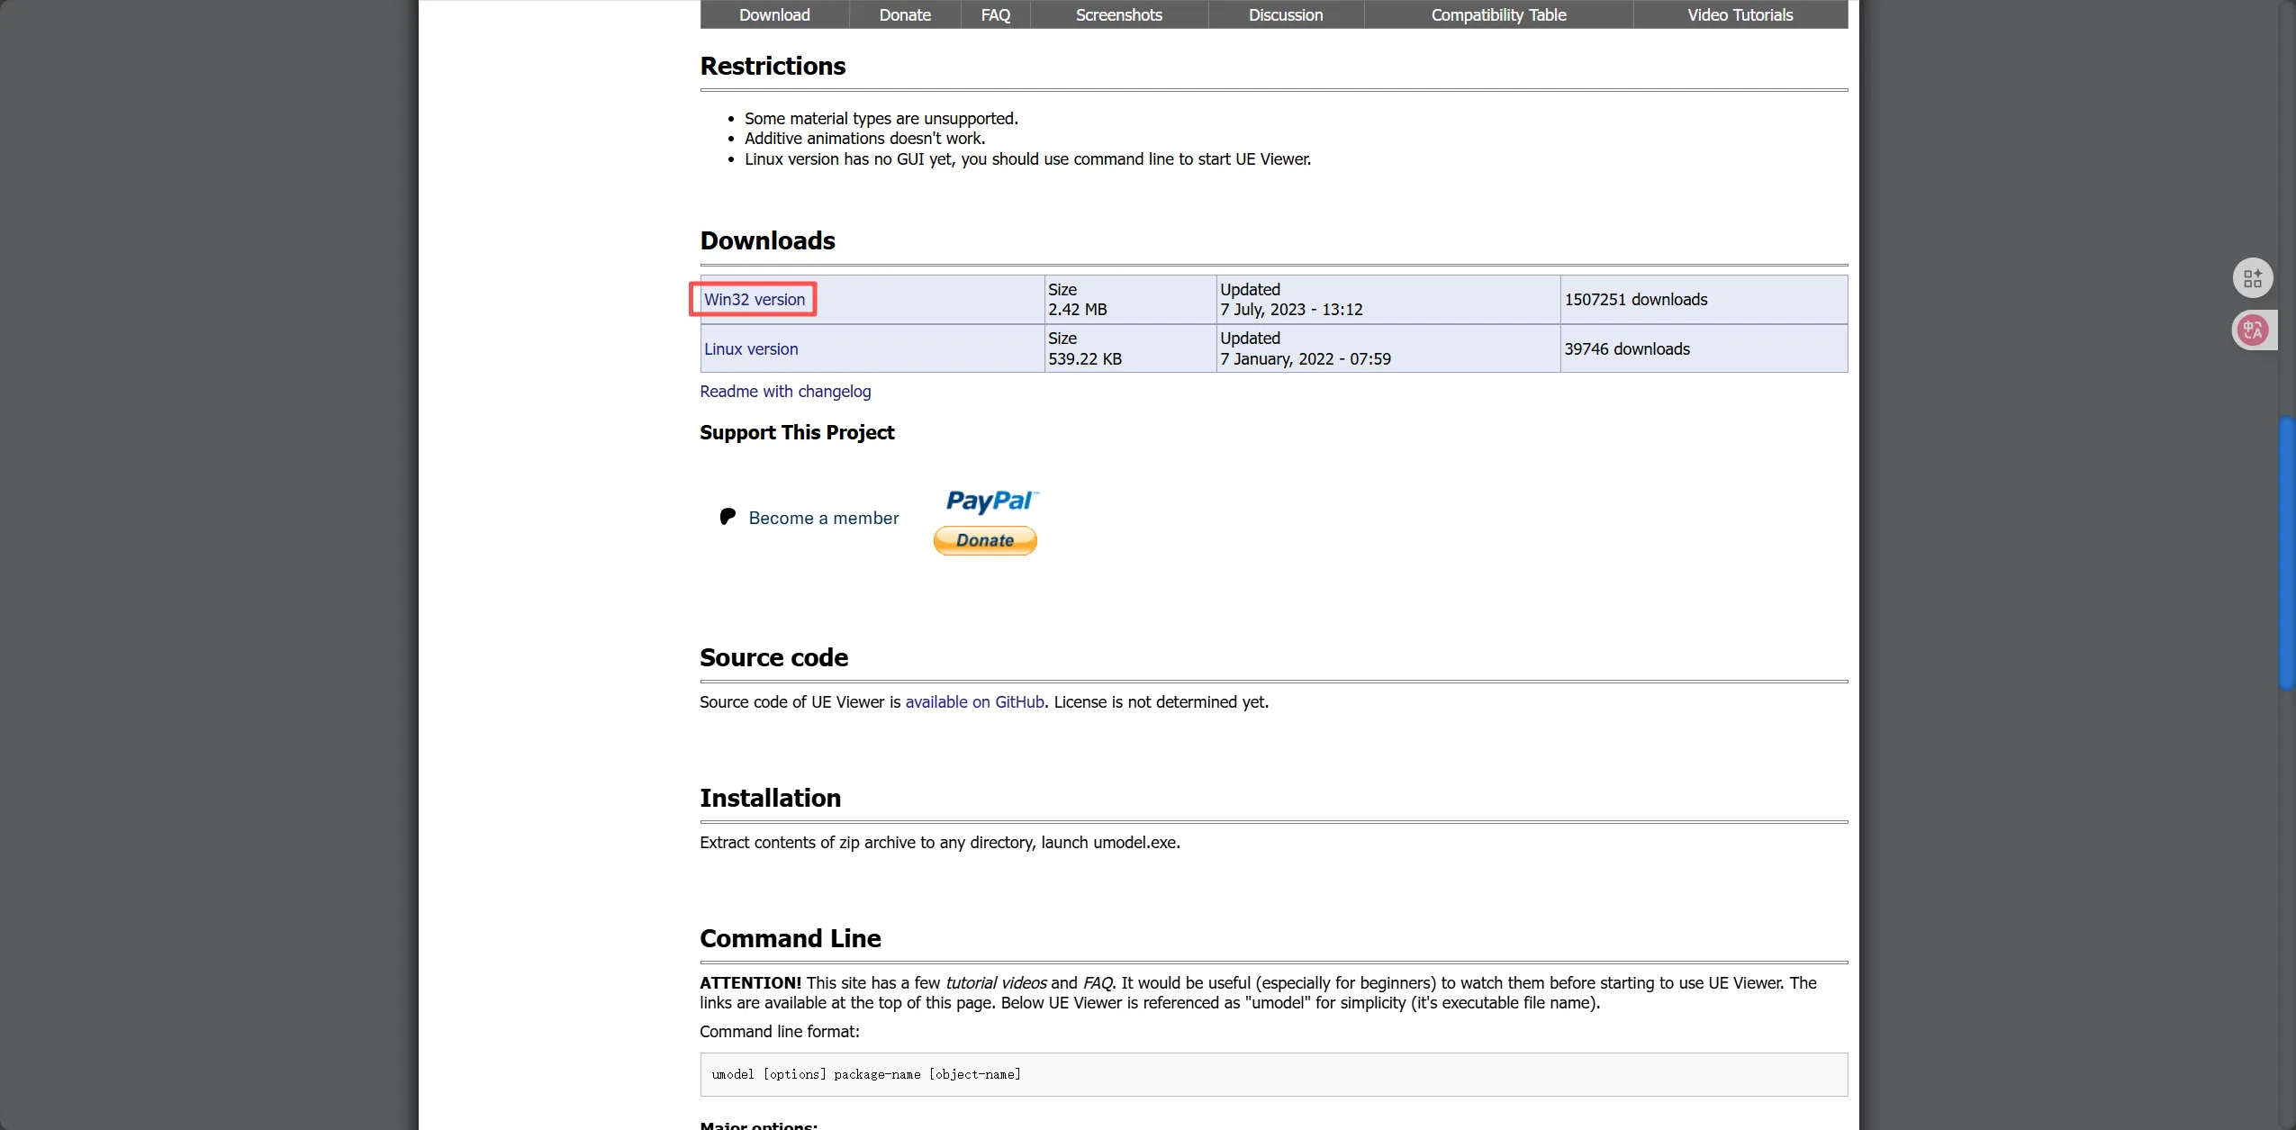
Task: Open Readme with changelog link
Action: pos(785,392)
